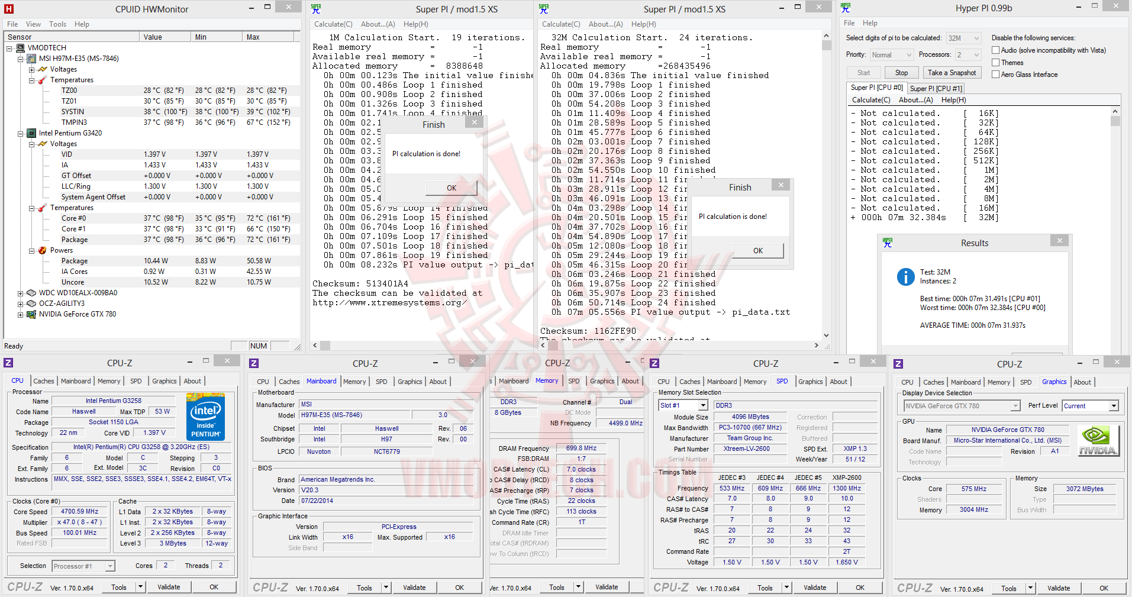The width and height of the screenshot is (1132, 597).
Task: Click the CPU-Z icon of the Display Device window
Action: [898, 364]
